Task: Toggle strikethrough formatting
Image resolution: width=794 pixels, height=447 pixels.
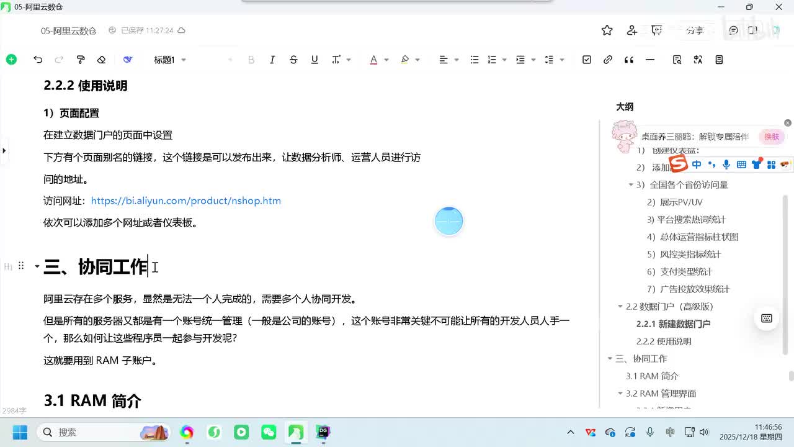Action: click(293, 60)
